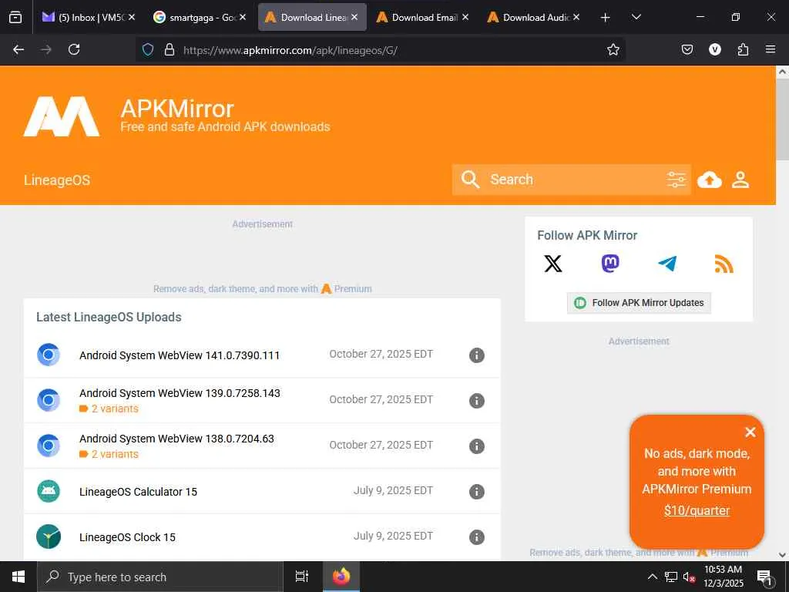
Task: Open Android System WebView 138.0.7204.63 link
Action: (176, 439)
